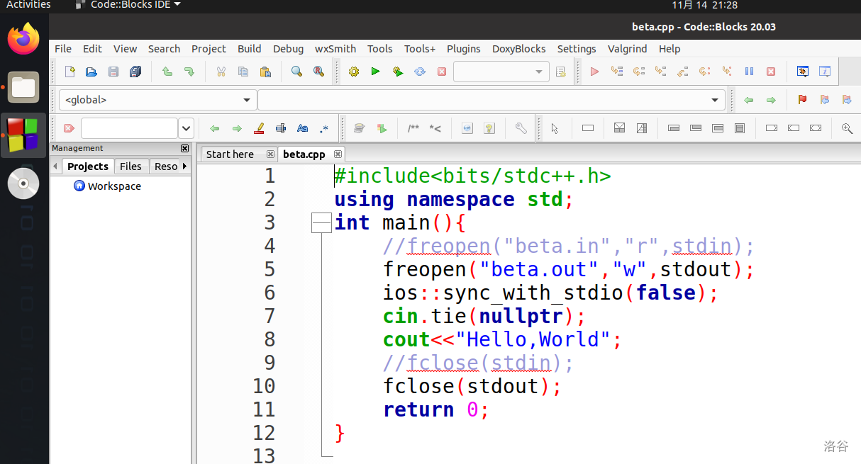This screenshot has width=861, height=464.
Task: Click the Rebuild icon
Action: tap(420, 72)
